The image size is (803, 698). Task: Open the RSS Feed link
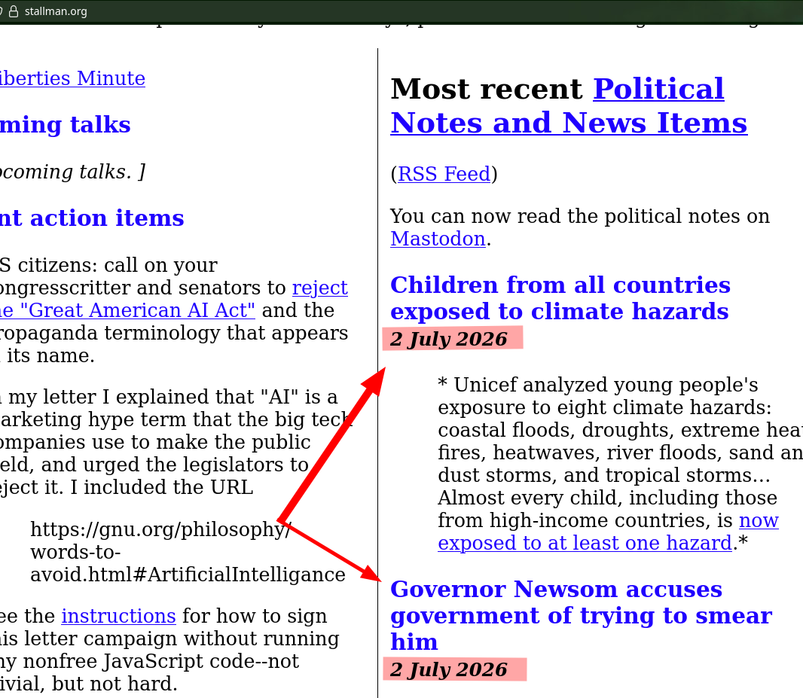point(444,174)
